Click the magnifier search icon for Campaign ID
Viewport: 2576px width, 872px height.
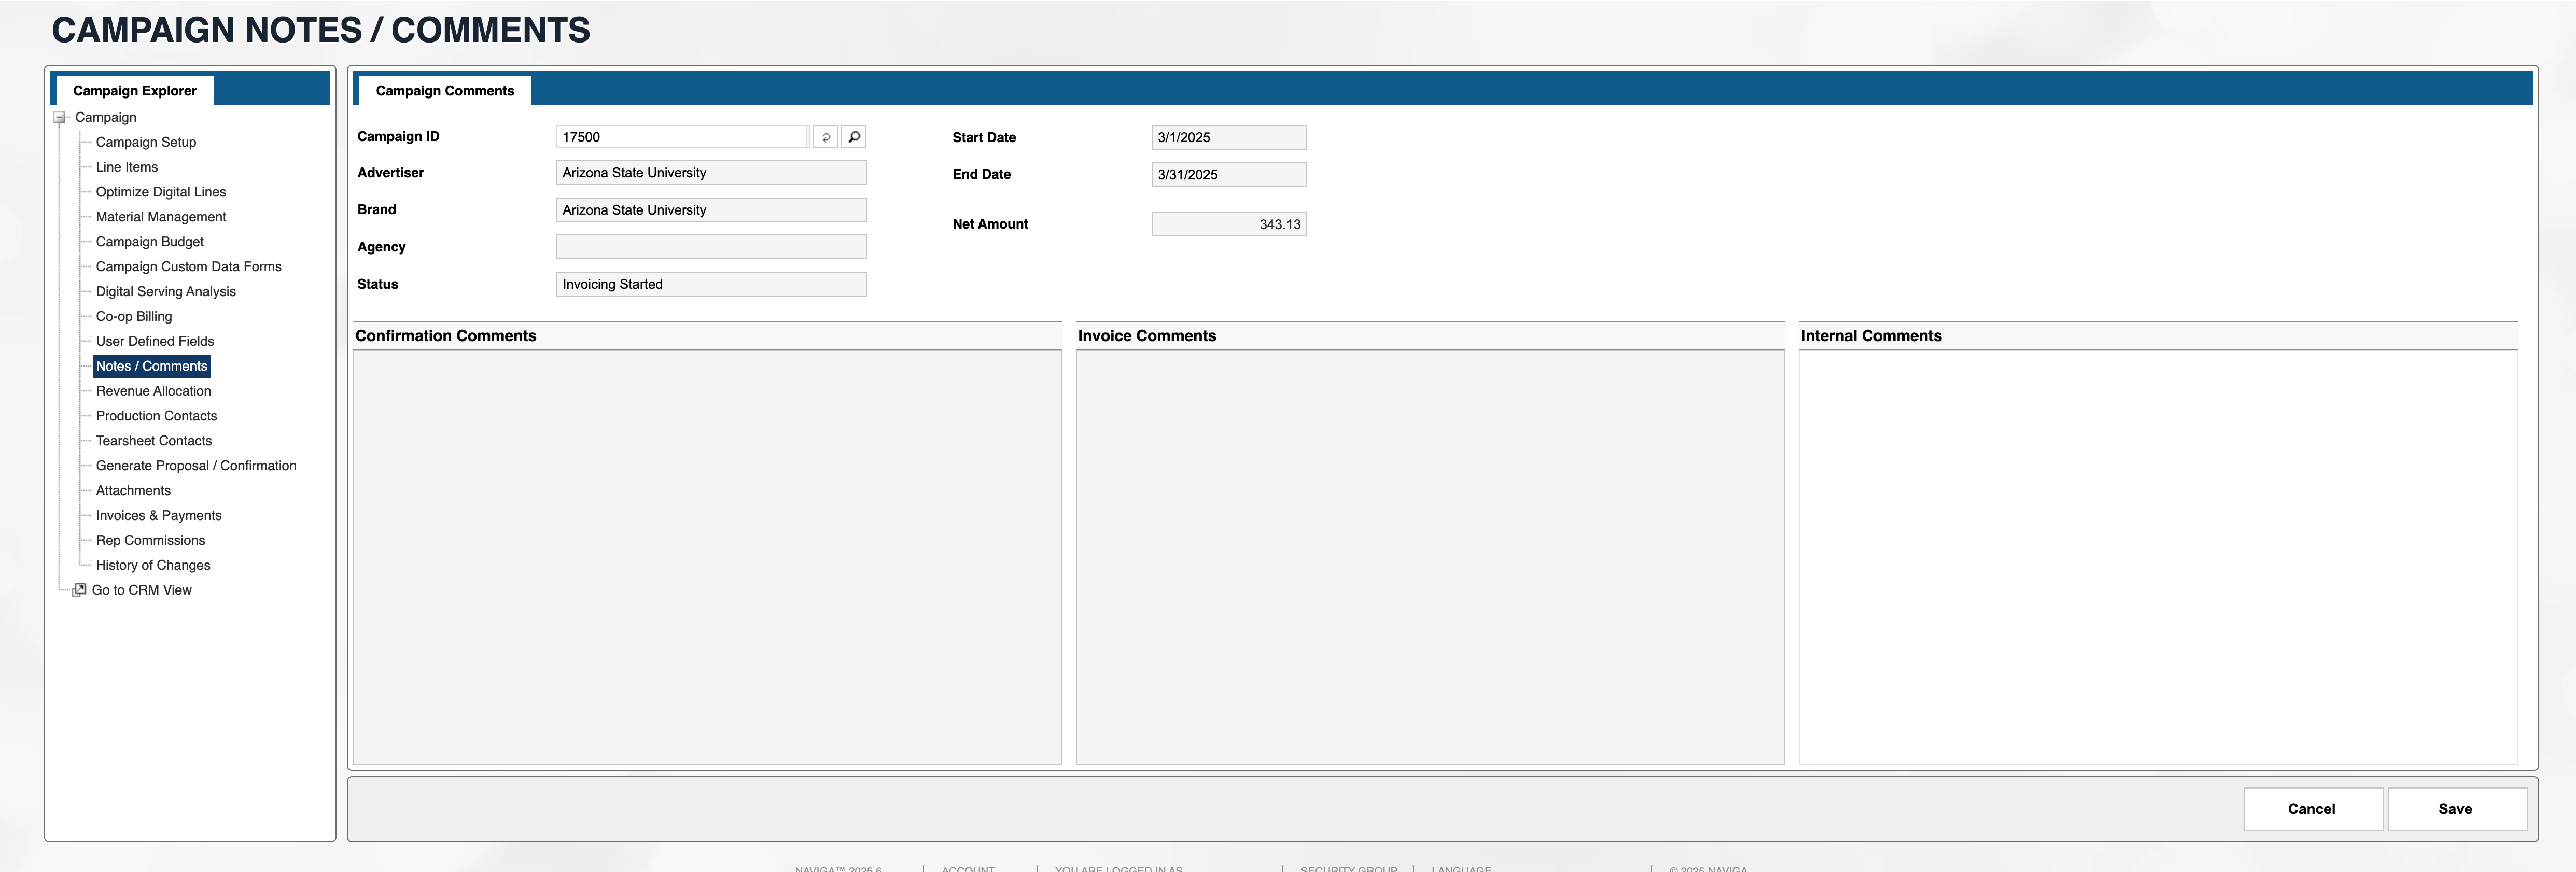[854, 137]
